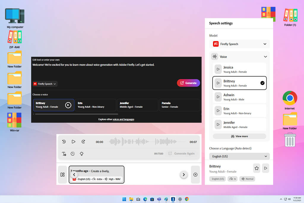The height and width of the screenshot is (203, 304).
Task: Open taskbar Settings gear
Action: pos(180,199)
